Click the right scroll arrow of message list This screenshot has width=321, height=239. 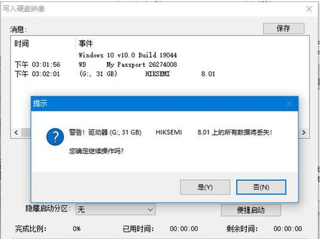click(x=304, y=133)
